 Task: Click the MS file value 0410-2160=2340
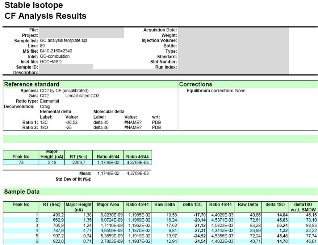(x=56, y=51)
